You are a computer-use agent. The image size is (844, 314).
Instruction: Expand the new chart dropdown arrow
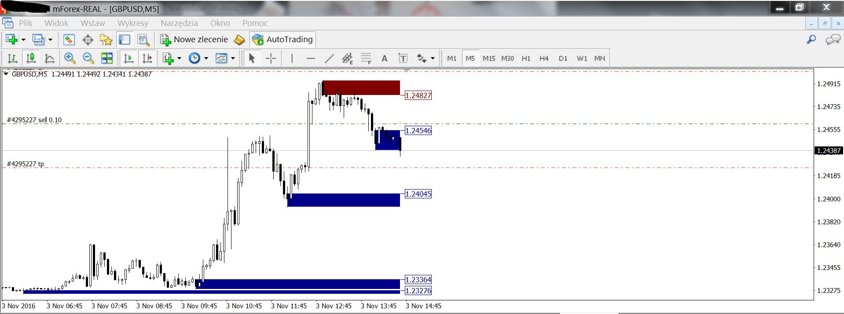tap(23, 40)
